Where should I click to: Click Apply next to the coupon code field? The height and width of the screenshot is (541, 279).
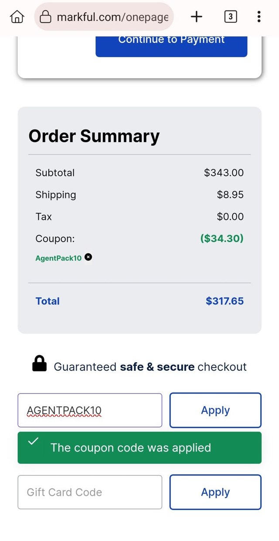[215, 410]
